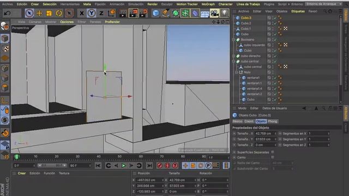Image resolution: width=349 pixels, height=196 pixels.
Task: Open Render to Picture Viewer
Action: coord(133,13)
